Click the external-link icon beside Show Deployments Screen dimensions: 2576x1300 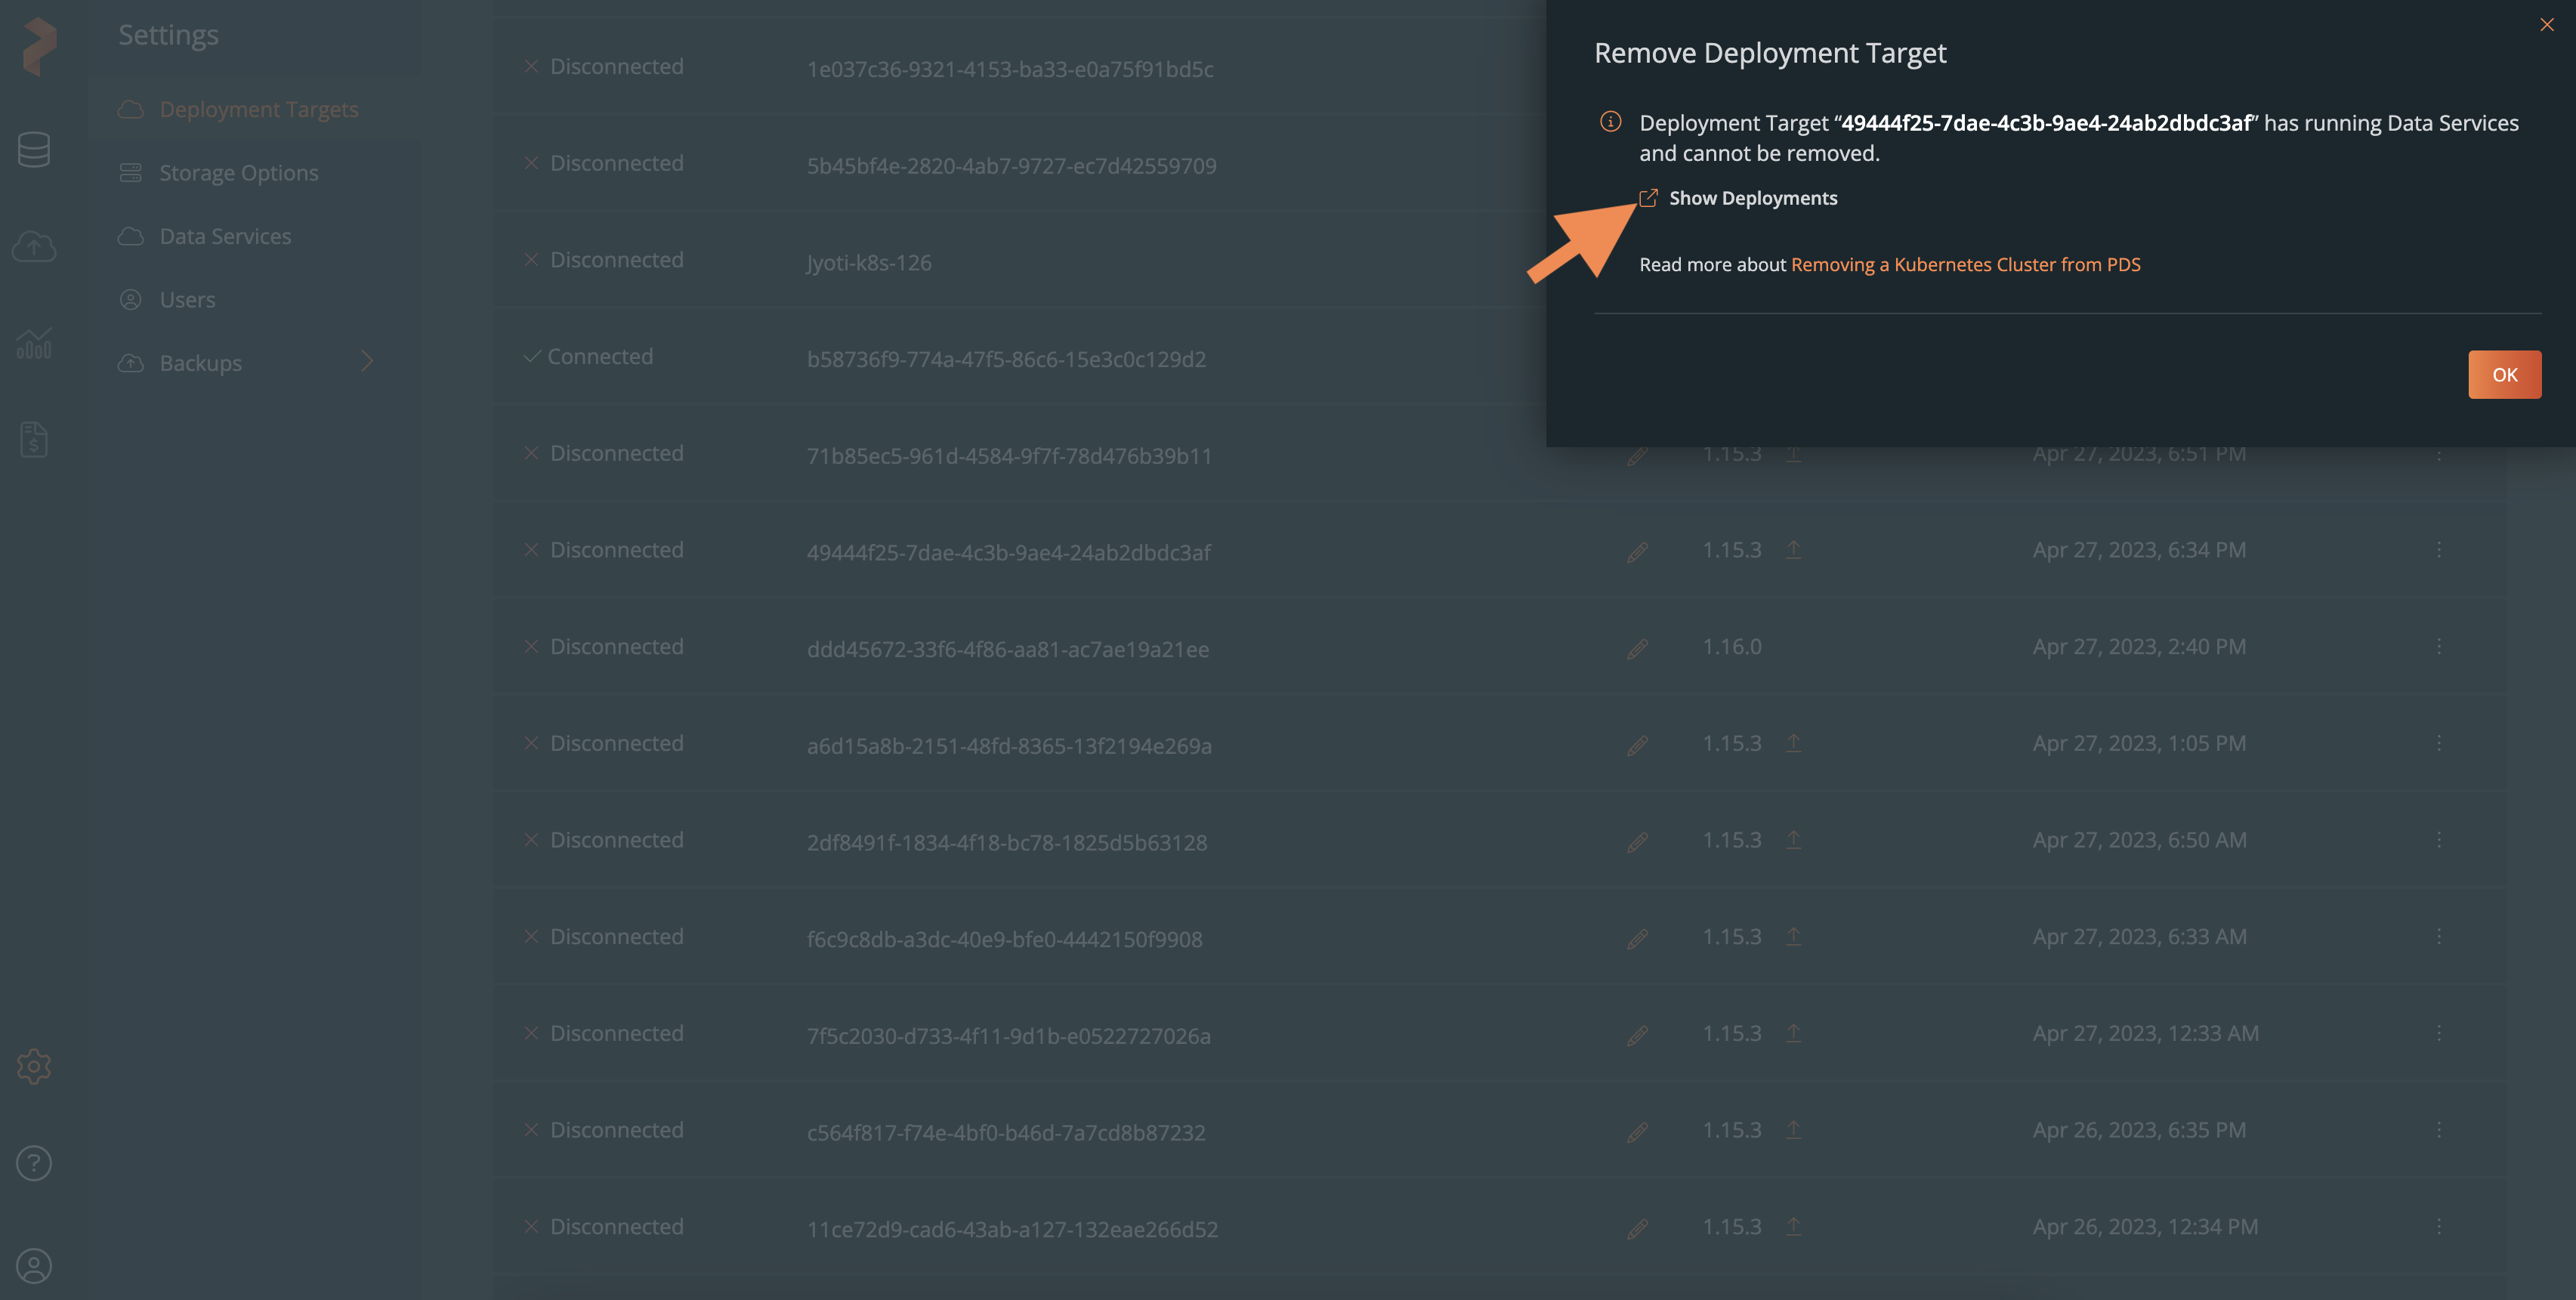tap(1649, 198)
